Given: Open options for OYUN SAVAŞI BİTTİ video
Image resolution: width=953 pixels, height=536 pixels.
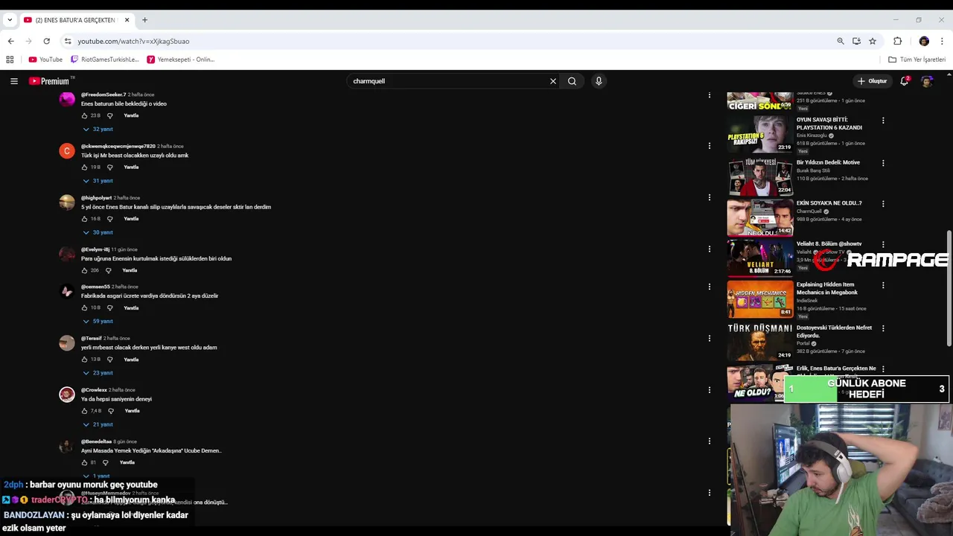Looking at the screenshot, I should tap(883, 121).
